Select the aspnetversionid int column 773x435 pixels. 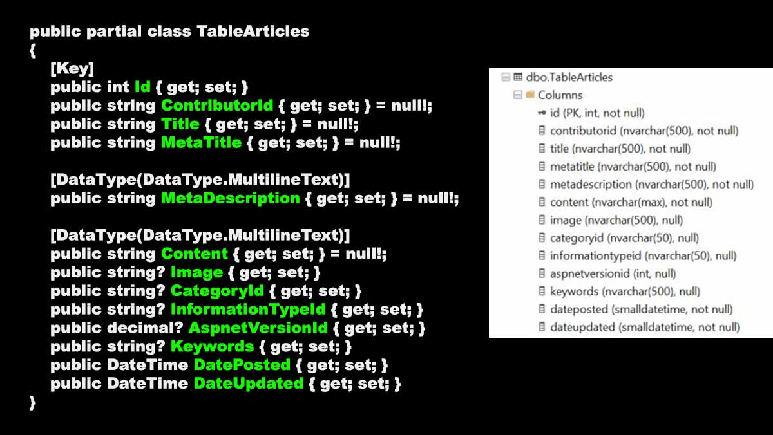613,273
